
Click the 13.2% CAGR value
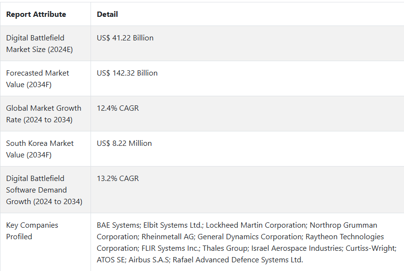[x=117, y=179]
